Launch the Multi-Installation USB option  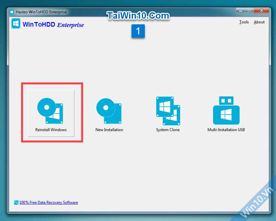click(x=226, y=114)
